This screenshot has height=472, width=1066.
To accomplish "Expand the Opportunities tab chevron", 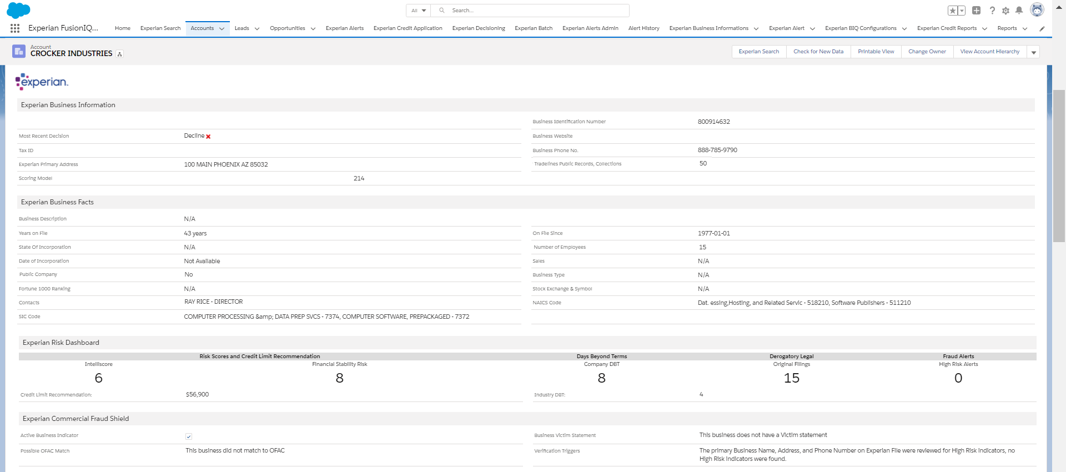I will click(313, 29).
